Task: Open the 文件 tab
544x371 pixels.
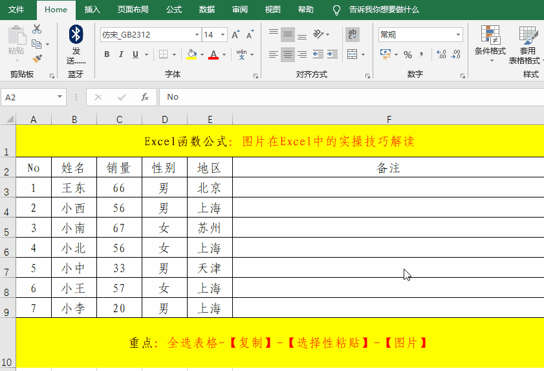Action: pos(16,10)
